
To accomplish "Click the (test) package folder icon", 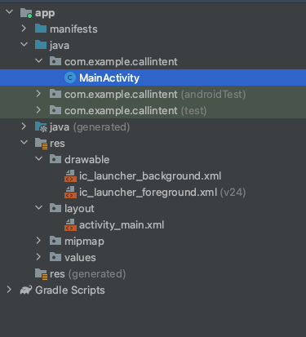I will tap(55, 110).
